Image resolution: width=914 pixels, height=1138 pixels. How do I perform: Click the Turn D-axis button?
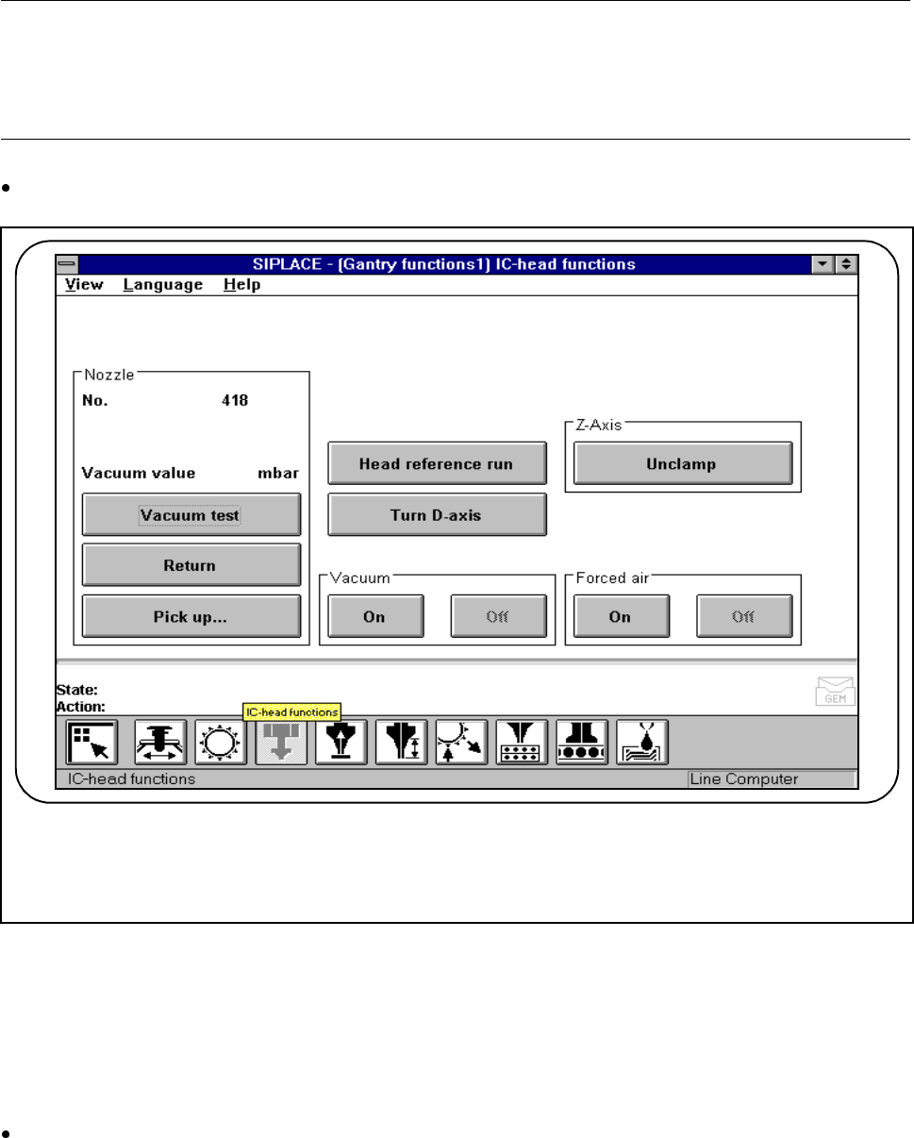pos(437,515)
